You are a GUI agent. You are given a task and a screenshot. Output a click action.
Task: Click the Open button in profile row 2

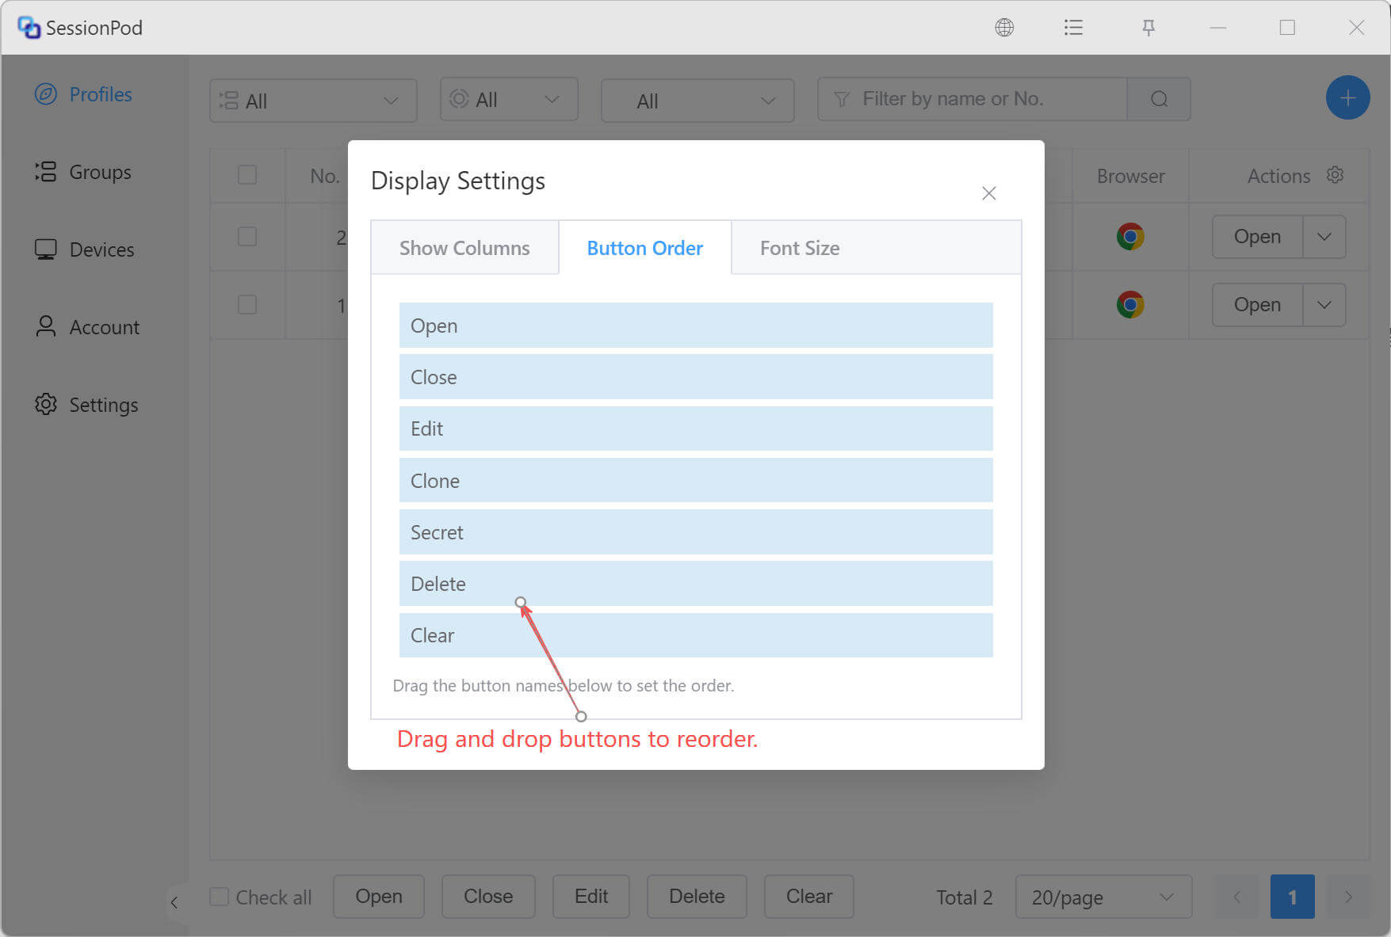pyautogui.click(x=1257, y=236)
